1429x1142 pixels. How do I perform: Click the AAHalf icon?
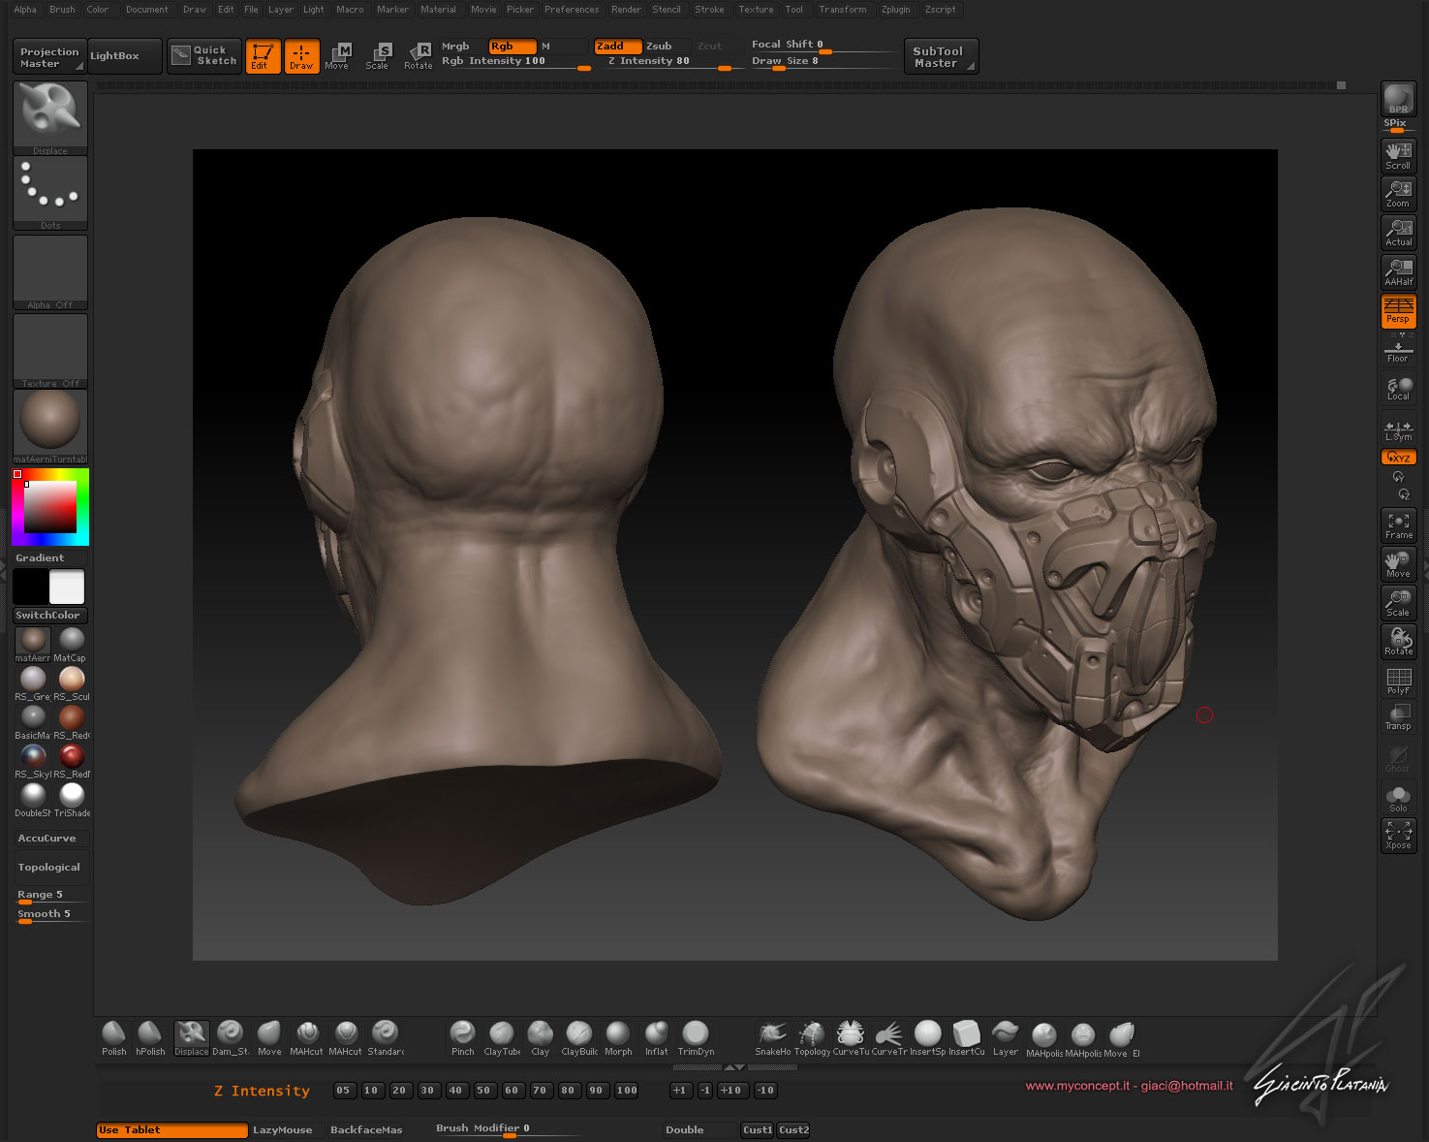click(1398, 272)
